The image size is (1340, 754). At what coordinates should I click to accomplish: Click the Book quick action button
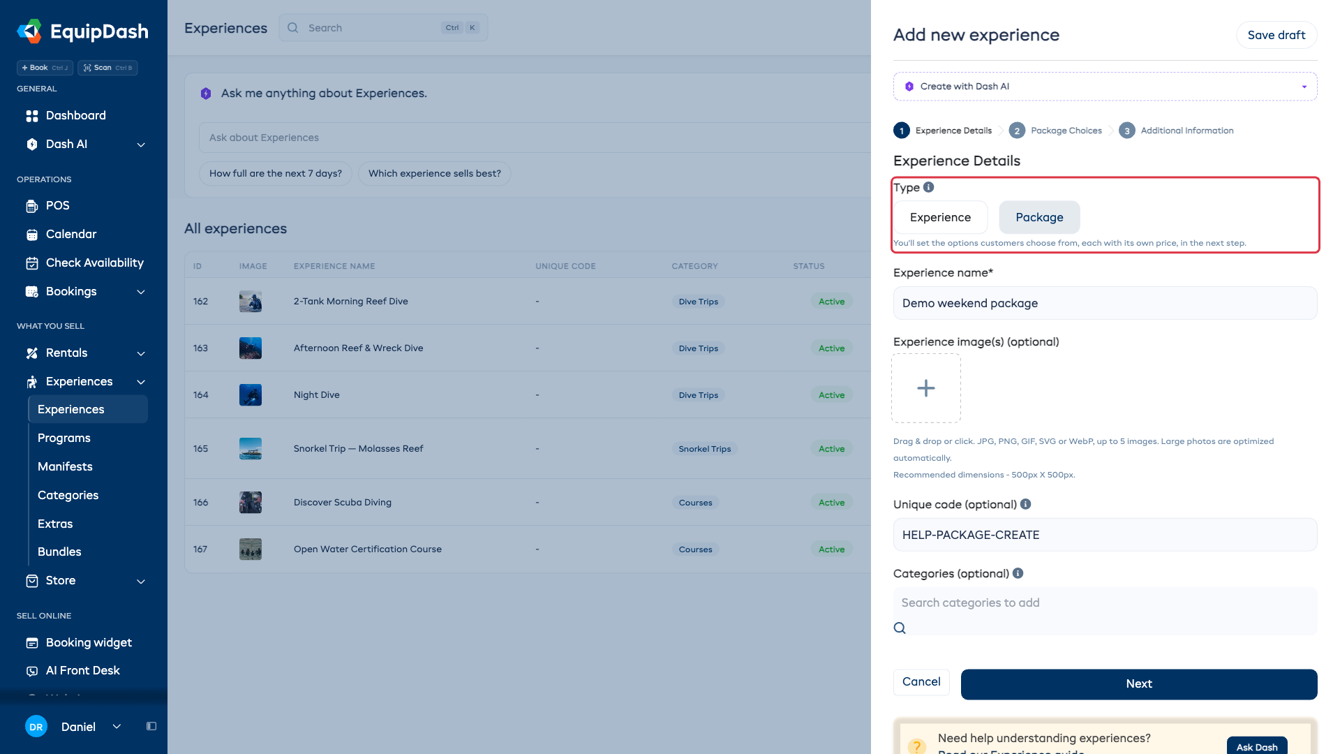45,68
